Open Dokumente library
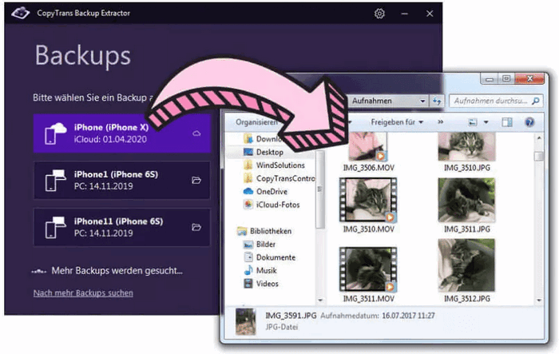The image size is (559, 354). tap(269, 257)
